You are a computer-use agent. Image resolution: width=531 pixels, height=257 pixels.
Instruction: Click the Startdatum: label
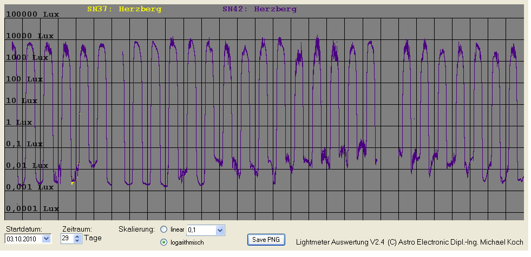coord(24,229)
